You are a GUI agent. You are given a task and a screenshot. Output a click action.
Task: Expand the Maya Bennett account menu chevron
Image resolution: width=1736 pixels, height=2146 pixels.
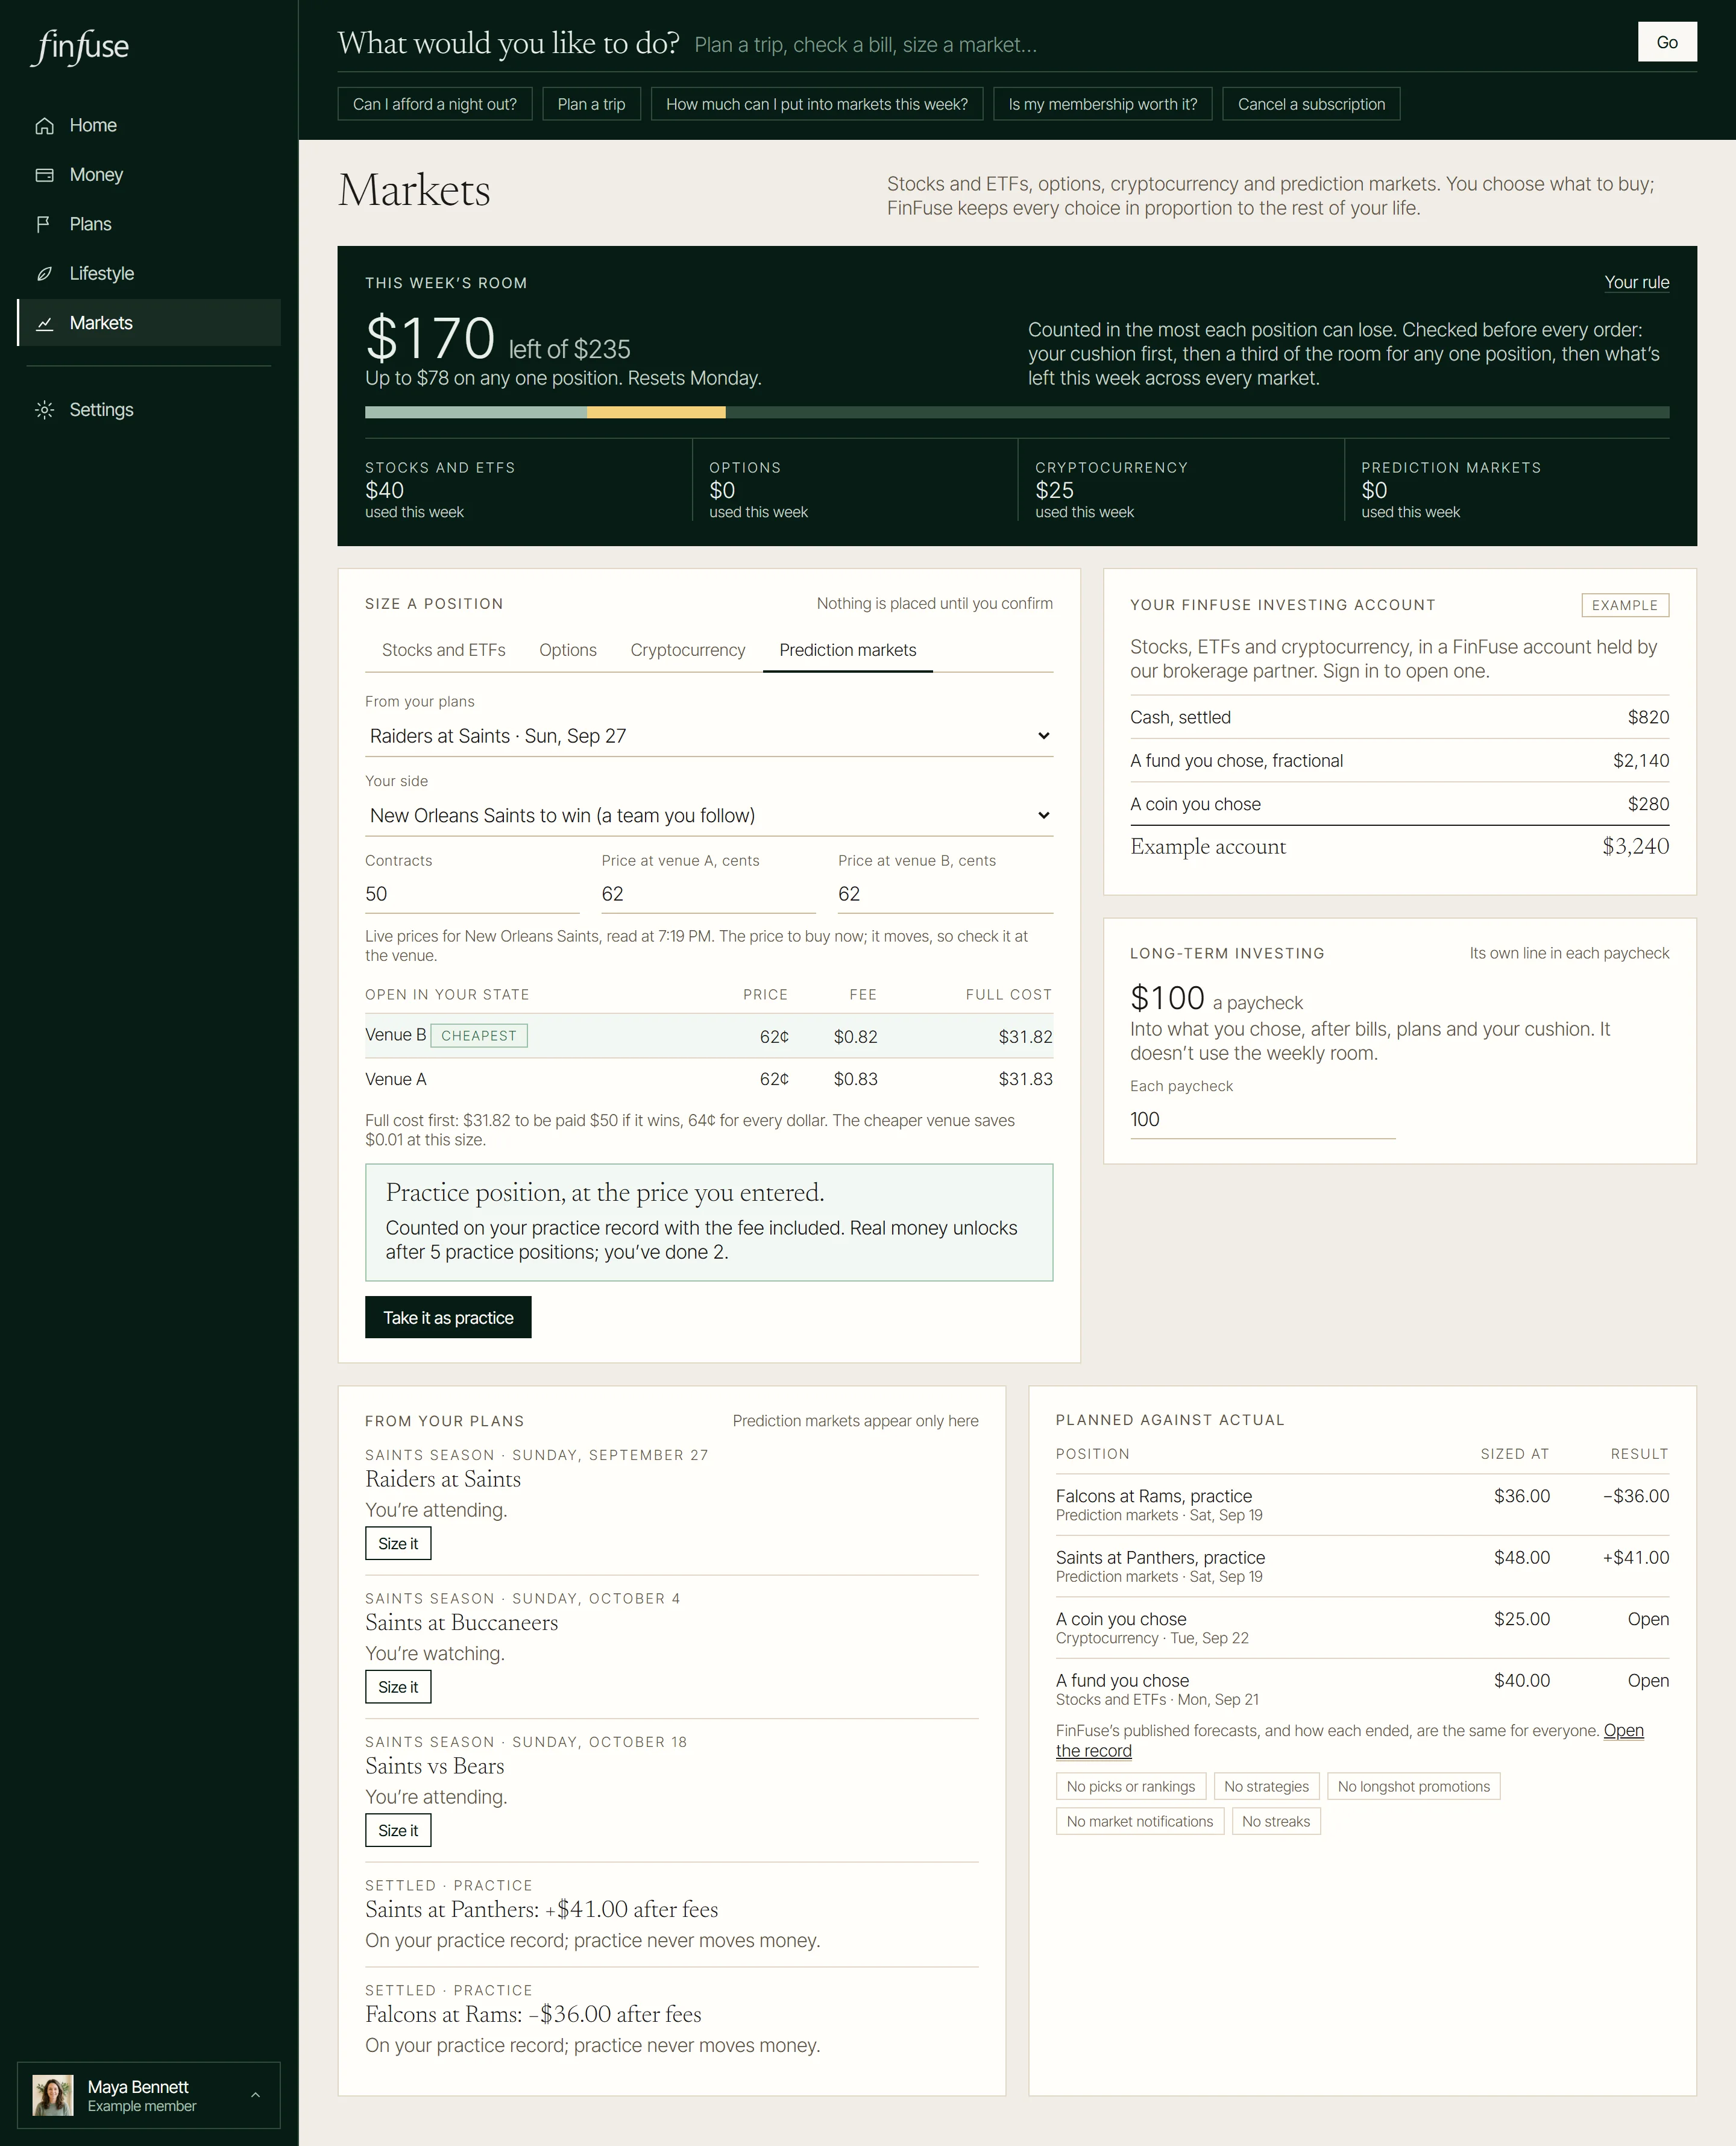coord(255,2095)
